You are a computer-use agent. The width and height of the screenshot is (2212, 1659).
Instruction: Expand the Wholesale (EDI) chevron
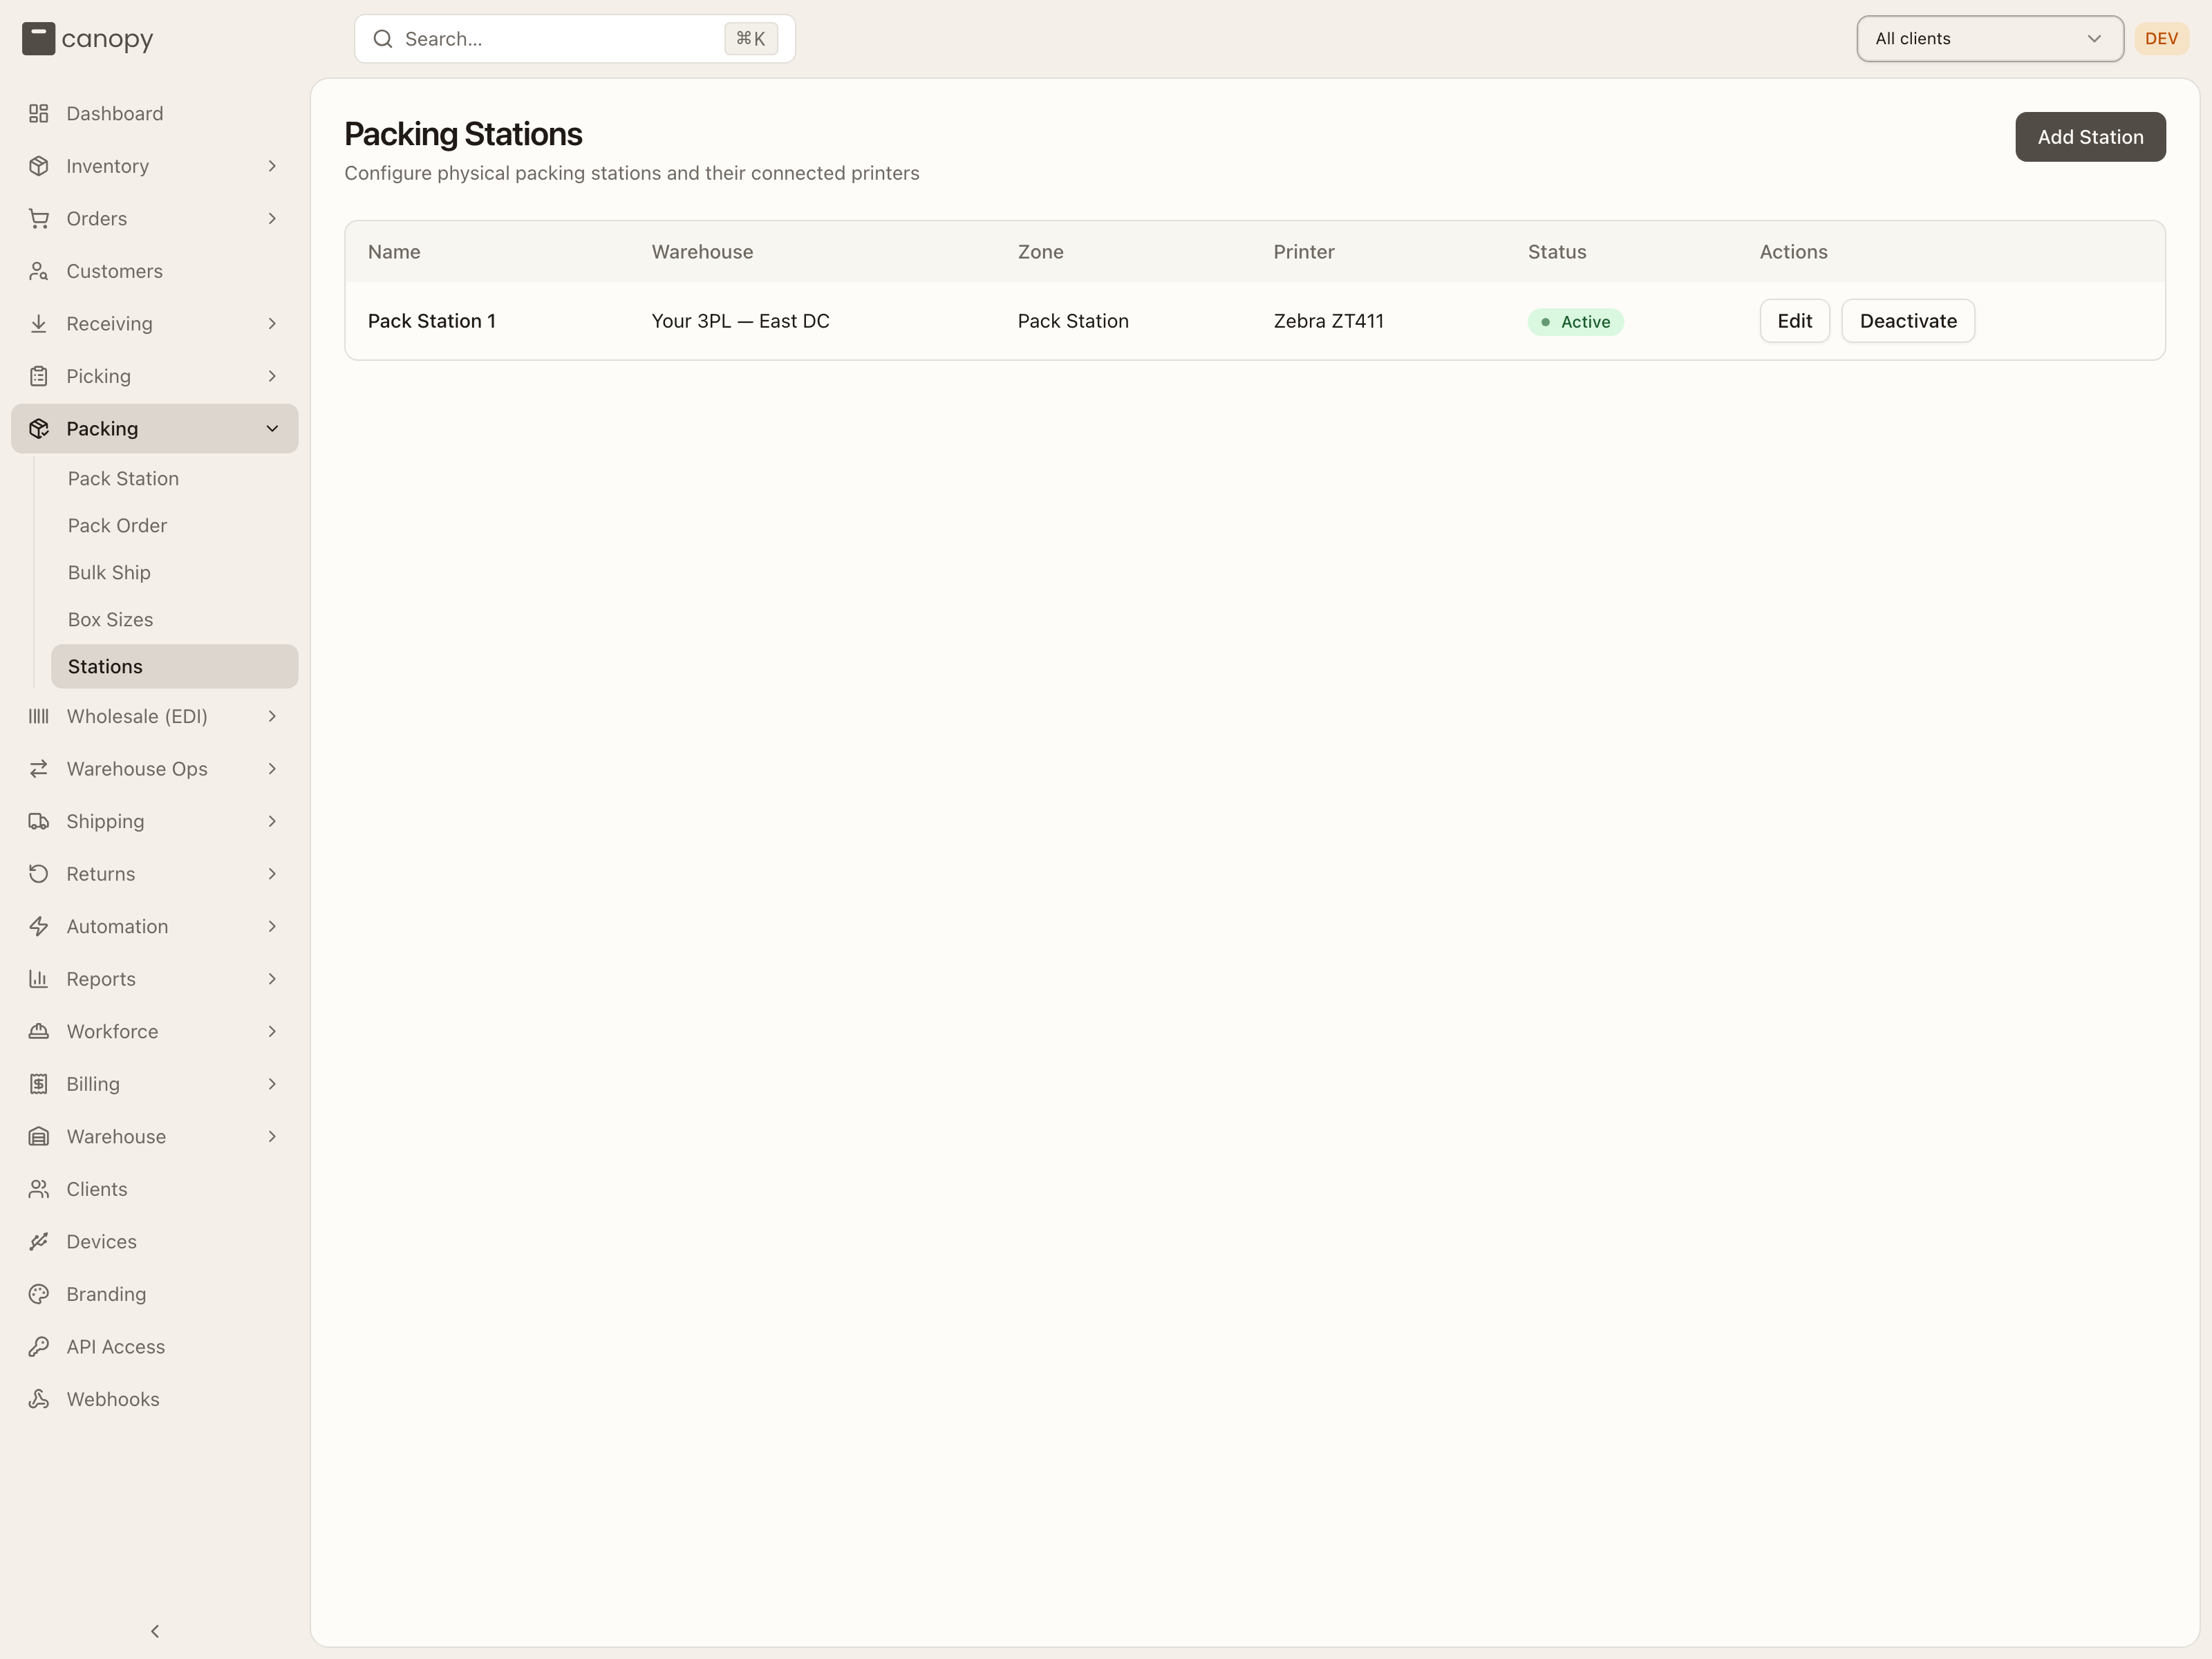pyautogui.click(x=272, y=716)
